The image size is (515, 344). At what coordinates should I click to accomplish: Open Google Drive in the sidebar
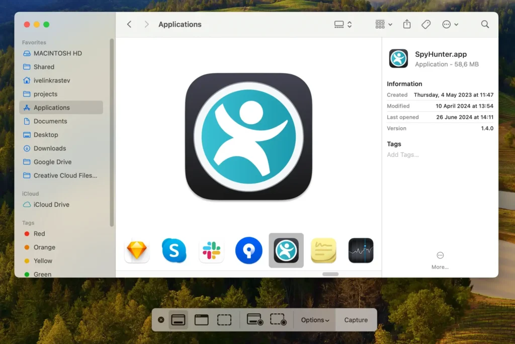coord(61,161)
